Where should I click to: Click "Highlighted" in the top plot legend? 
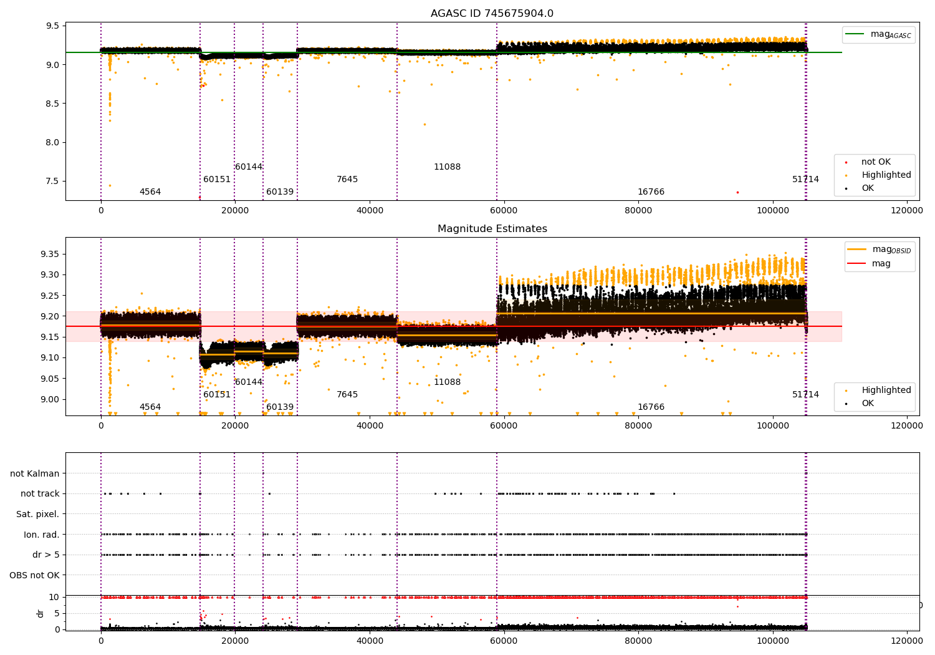(x=886, y=175)
